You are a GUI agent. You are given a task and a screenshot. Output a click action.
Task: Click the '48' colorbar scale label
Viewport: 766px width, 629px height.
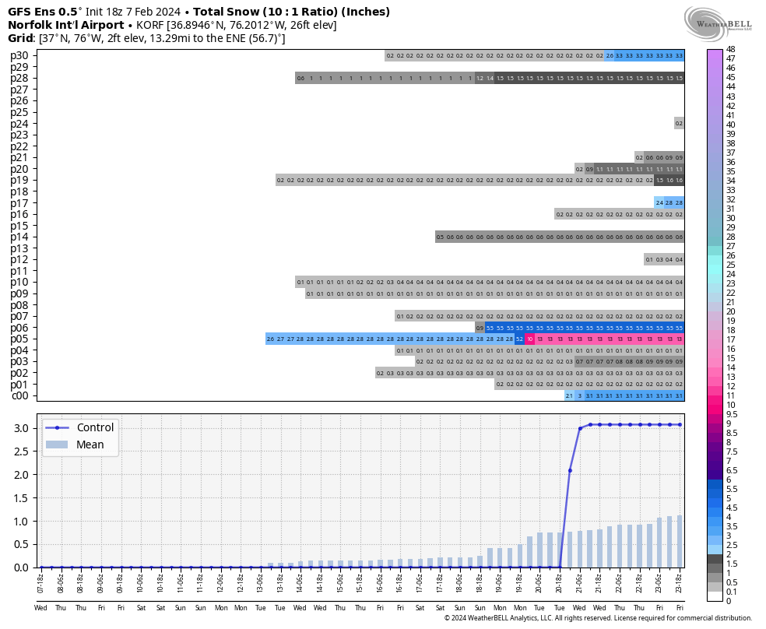[731, 49]
